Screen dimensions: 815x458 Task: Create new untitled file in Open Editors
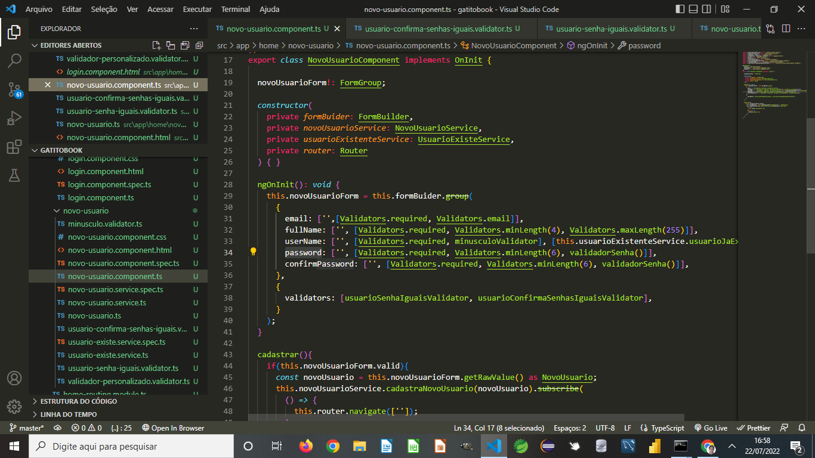156,45
